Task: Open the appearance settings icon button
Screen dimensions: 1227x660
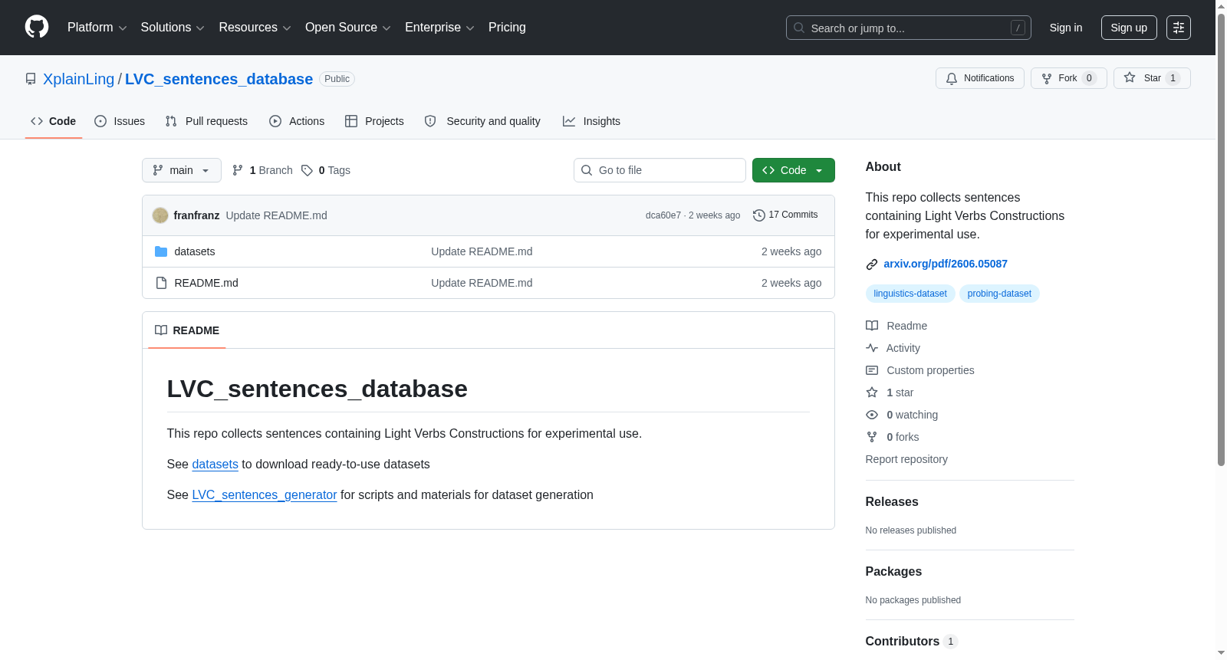Action: 1179,28
